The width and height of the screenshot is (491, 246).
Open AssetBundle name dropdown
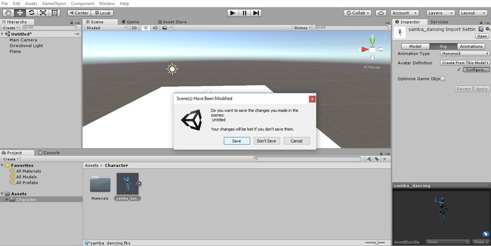(x=448, y=242)
